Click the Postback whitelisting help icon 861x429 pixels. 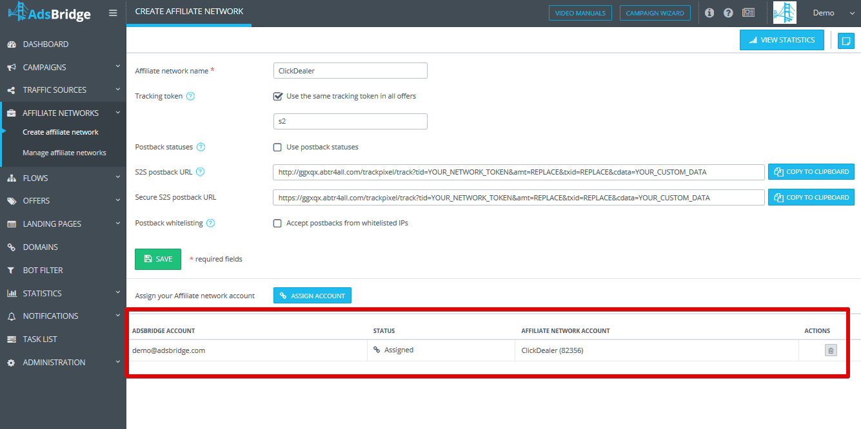[x=210, y=223]
